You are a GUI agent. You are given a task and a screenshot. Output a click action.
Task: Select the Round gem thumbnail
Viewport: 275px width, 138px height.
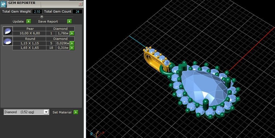pyautogui.click(x=8, y=41)
